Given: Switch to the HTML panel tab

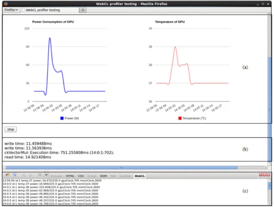Looking at the screenshot, I should pos(70,176).
